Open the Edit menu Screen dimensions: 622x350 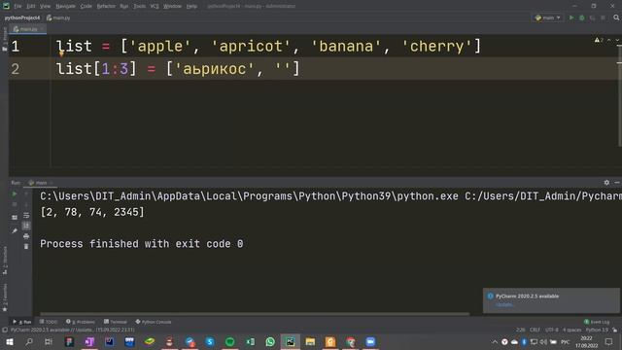coord(30,6)
